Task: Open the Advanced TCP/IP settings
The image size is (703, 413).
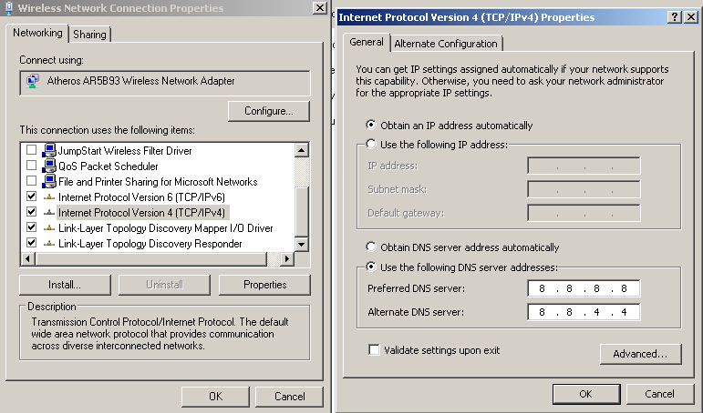Action: [640, 354]
